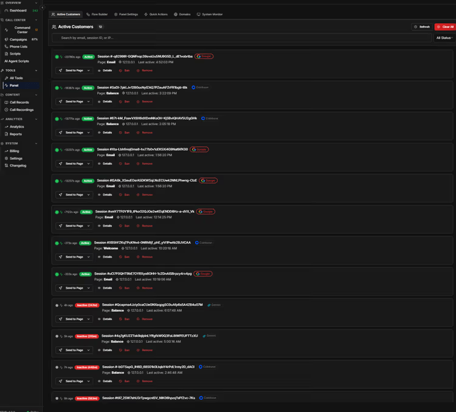This screenshot has width=456, height=412.
Task: Switch to the System Monitor tab
Action: [x=210, y=14]
